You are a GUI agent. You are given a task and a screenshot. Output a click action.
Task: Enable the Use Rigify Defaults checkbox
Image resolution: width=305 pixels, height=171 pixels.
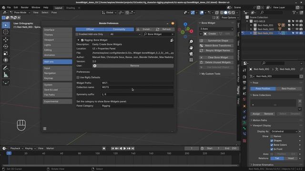pos(78,77)
